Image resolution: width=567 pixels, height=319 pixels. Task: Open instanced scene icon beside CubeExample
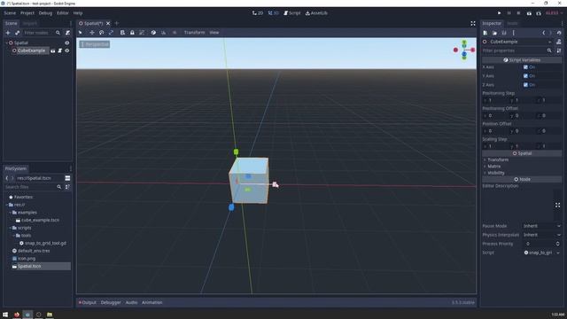pyautogui.click(x=53, y=51)
